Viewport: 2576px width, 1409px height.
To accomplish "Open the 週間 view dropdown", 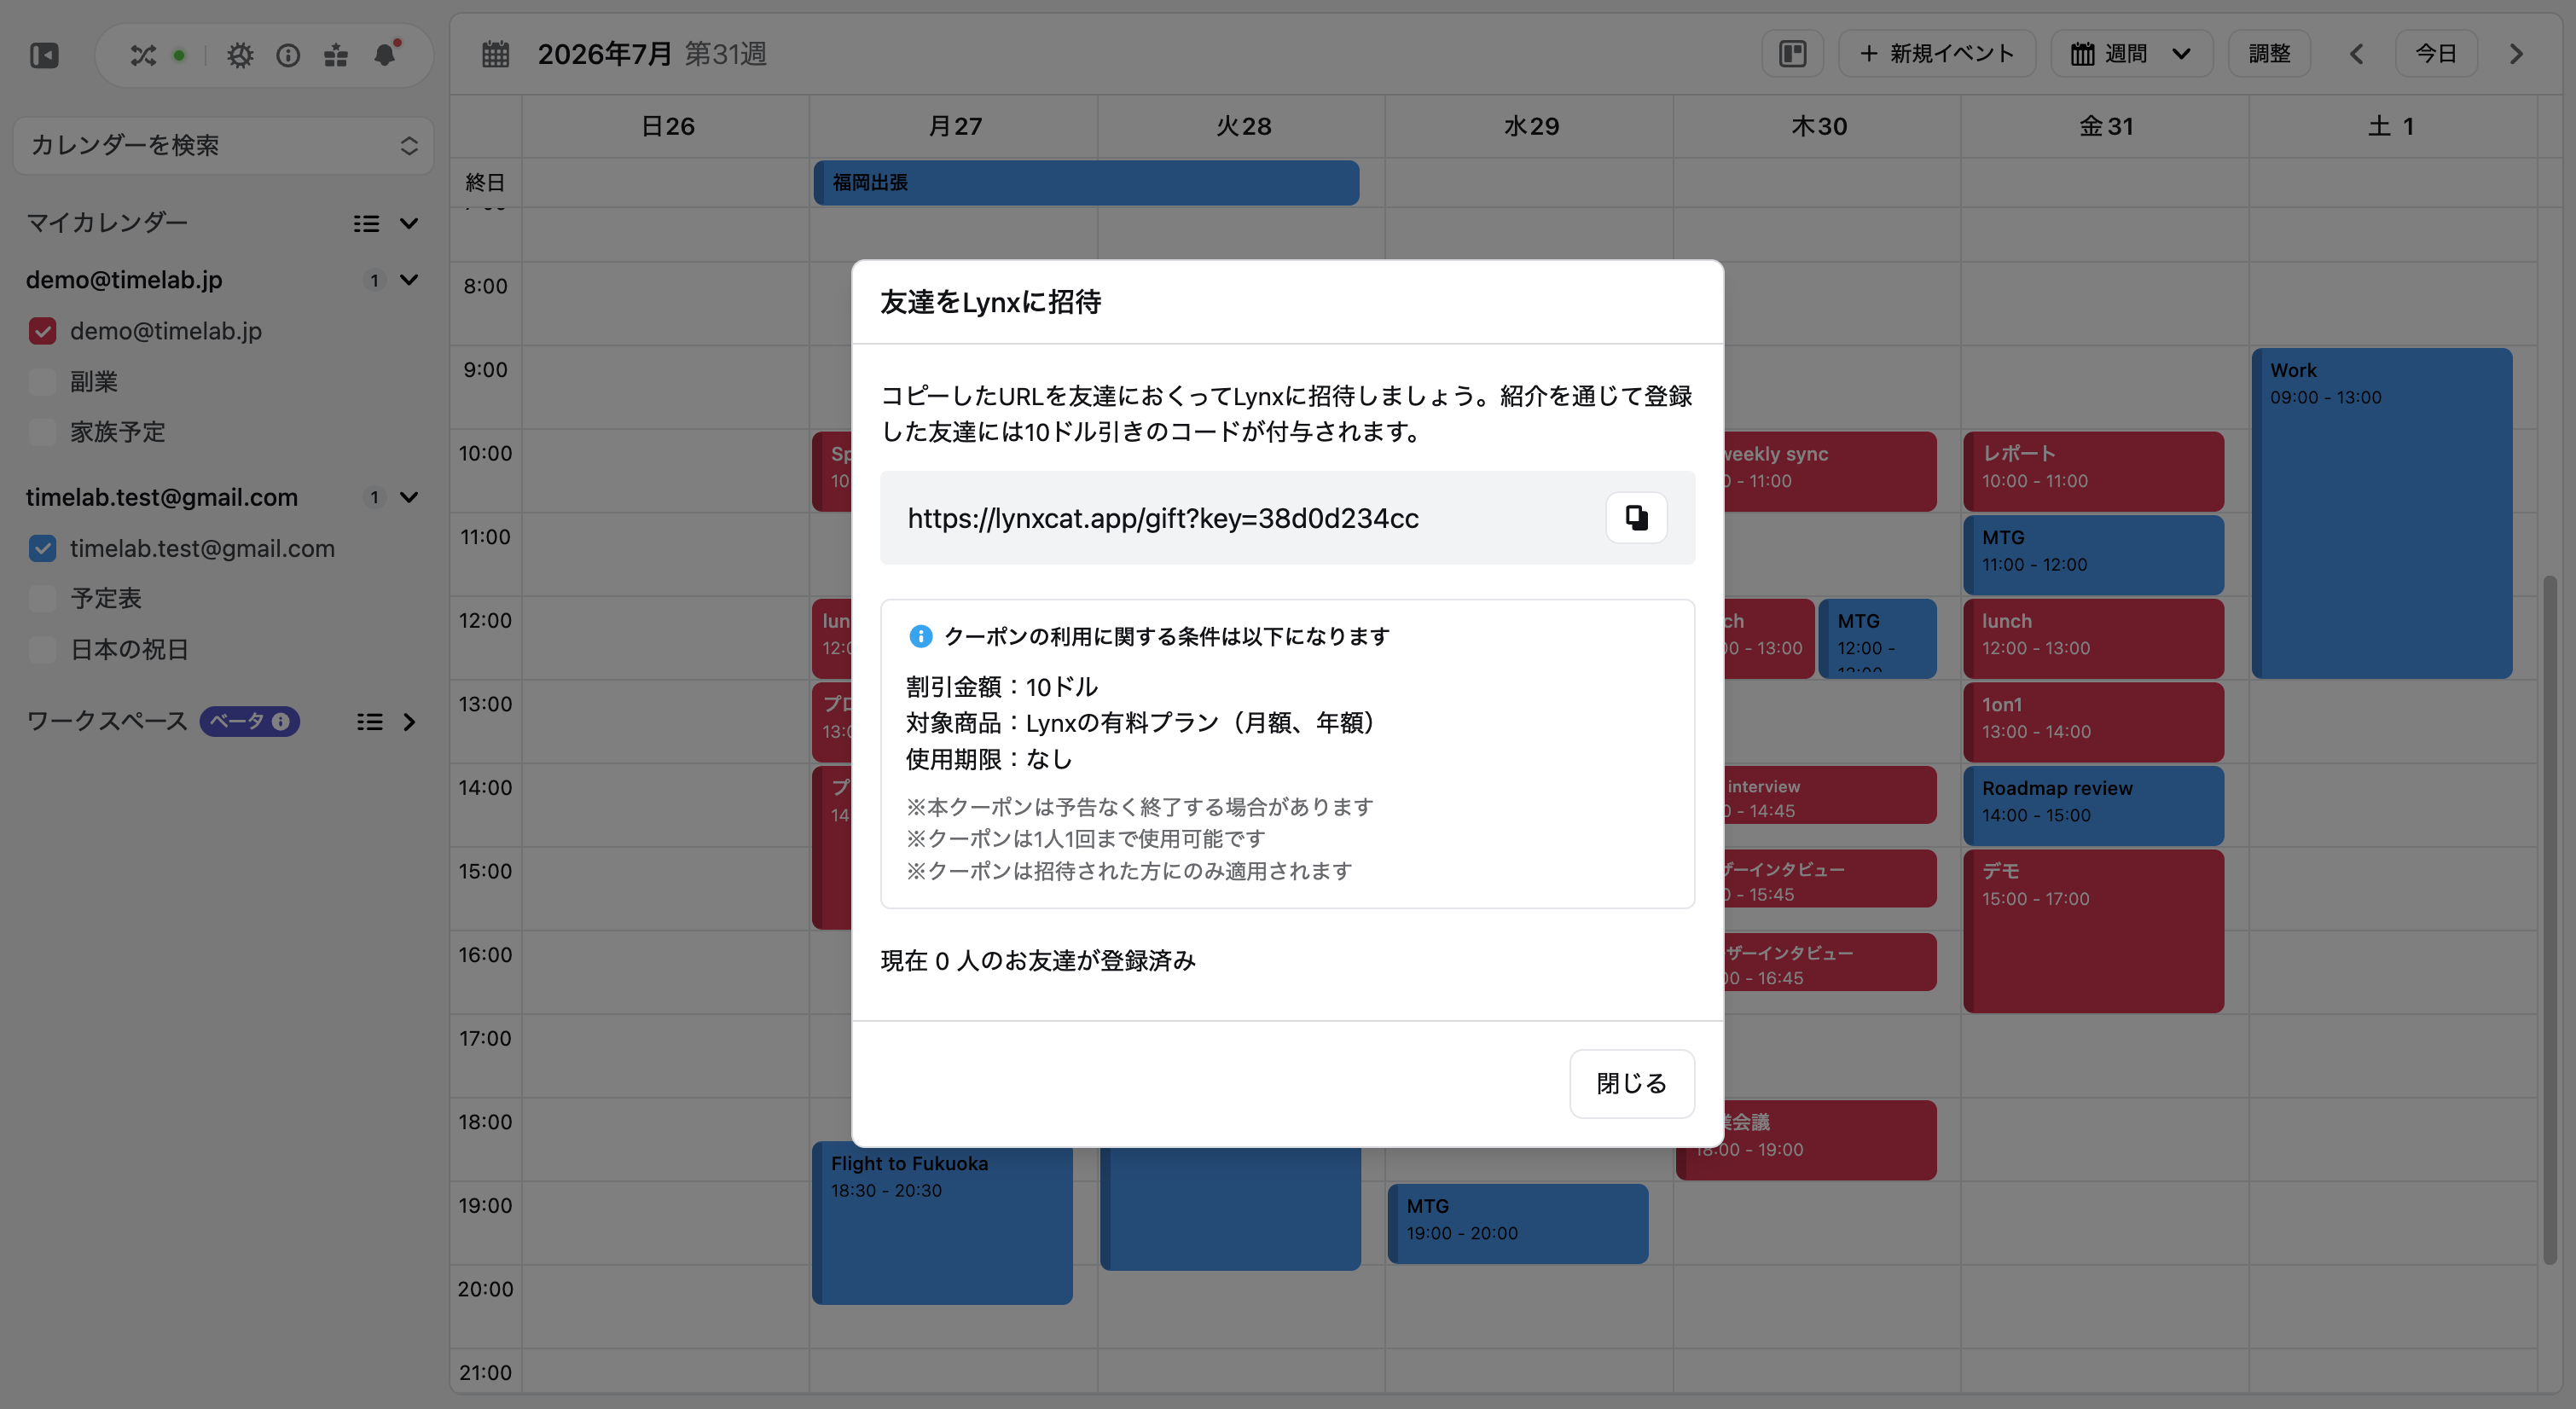I will 2131,54.
